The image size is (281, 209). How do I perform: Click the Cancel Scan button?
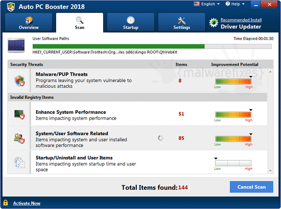point(251,187)
